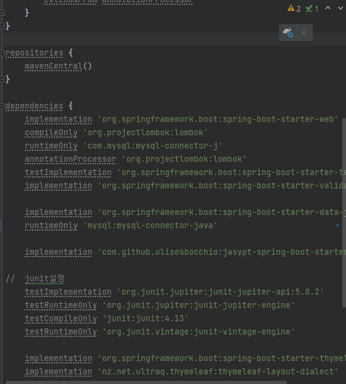This screenshot has width=346, height=384.
Task: Go to previous highlighted problem arrow
Action: tap(328, 8)
